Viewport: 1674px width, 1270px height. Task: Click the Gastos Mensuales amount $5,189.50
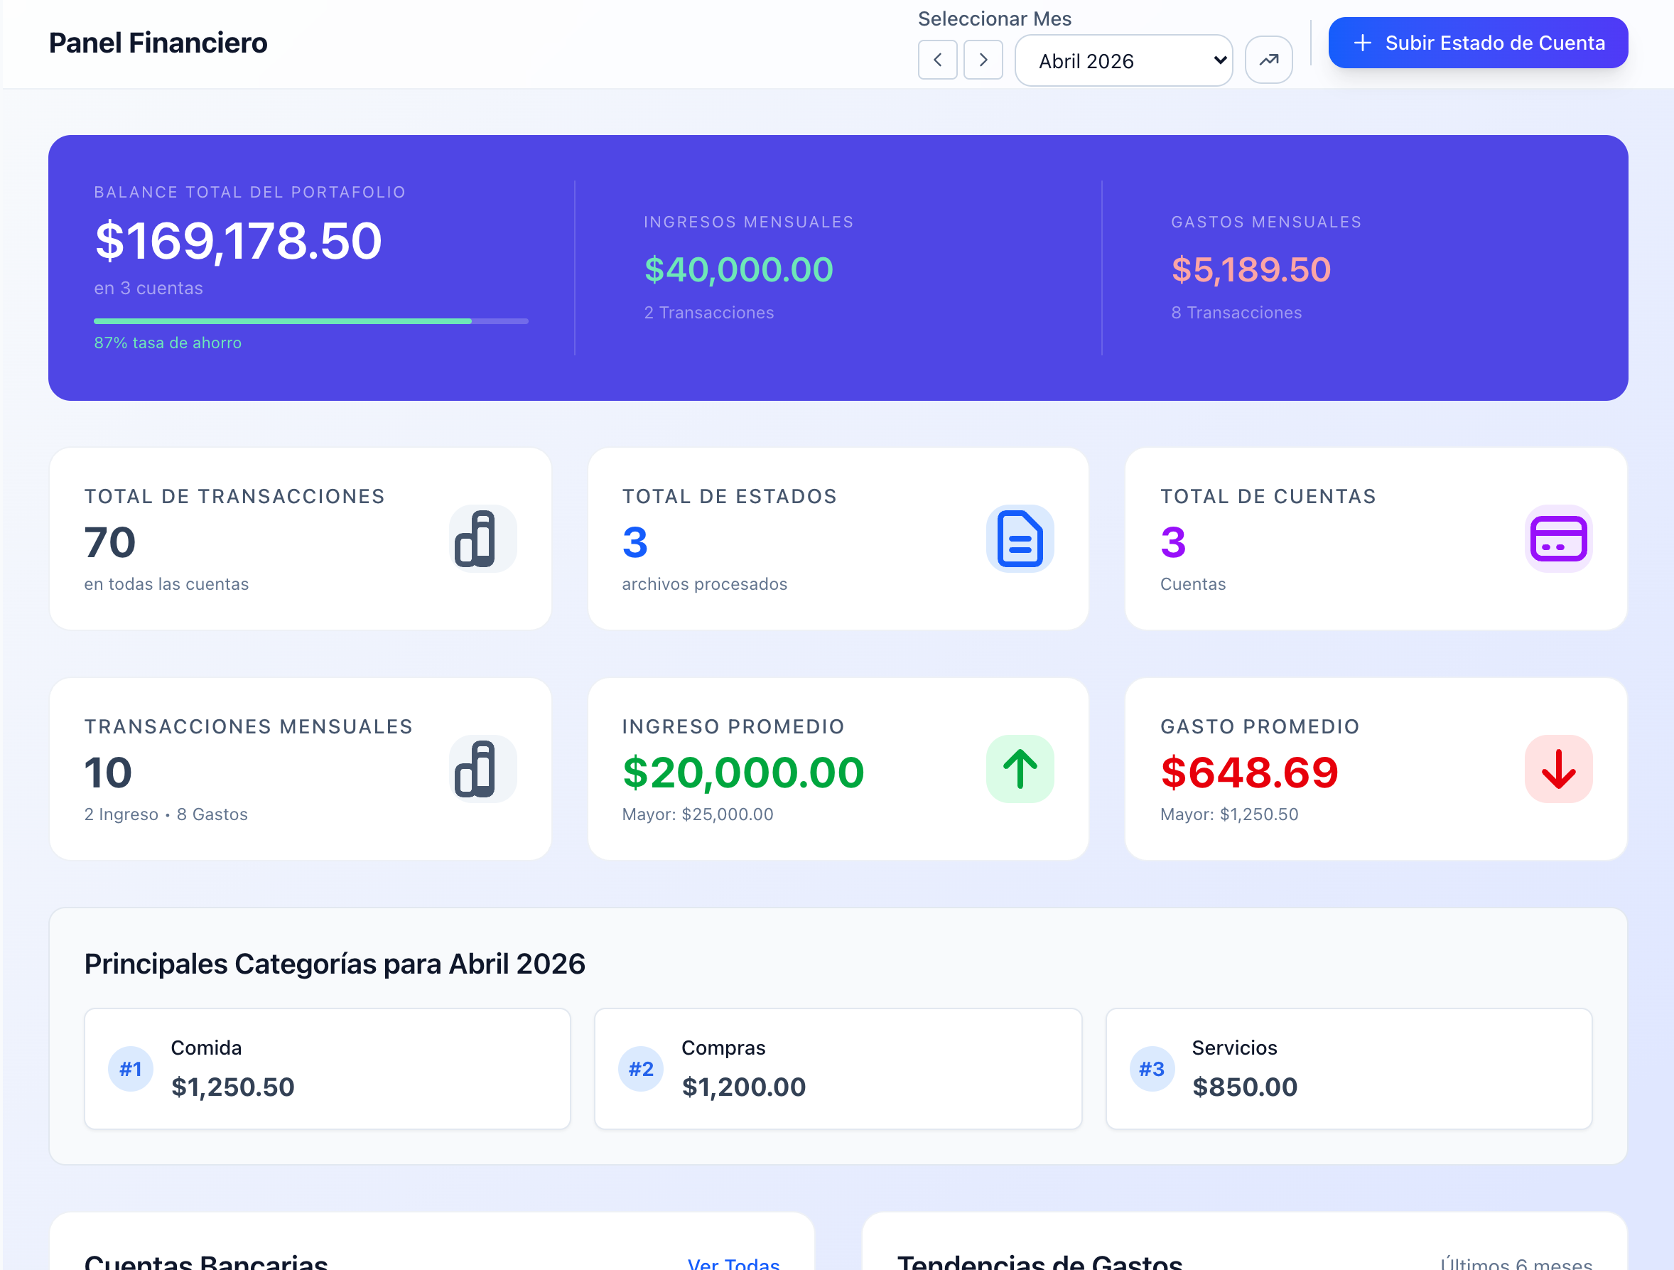pos(1251,270)
